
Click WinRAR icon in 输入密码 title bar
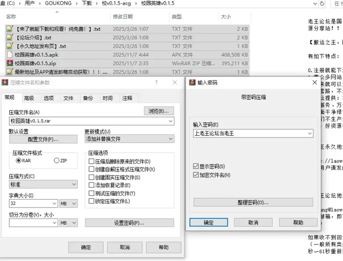[x=192, y=82]
